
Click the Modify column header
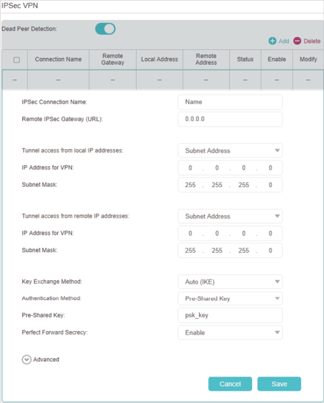point(308,60)
